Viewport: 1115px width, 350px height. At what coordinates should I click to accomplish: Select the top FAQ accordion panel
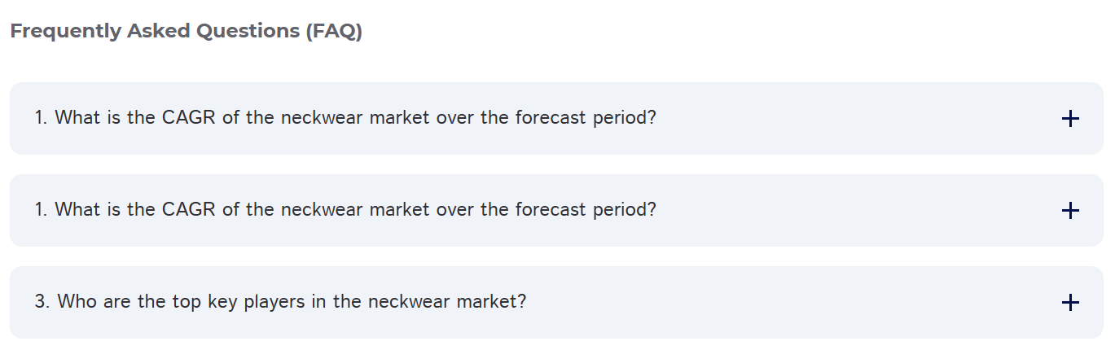pyautogui.click(x=556, y=118)
